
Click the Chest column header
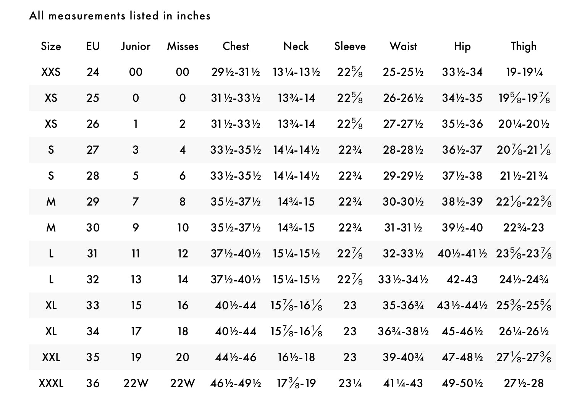click(236, 46)
